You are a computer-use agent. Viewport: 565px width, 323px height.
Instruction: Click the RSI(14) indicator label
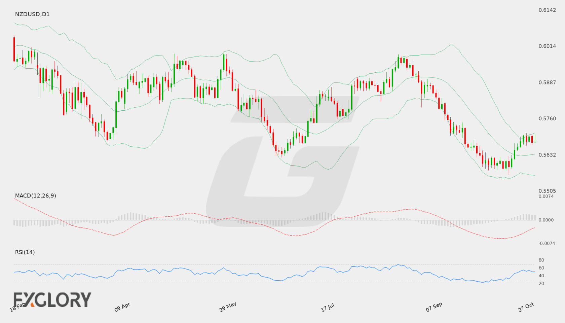click(25, 252)
